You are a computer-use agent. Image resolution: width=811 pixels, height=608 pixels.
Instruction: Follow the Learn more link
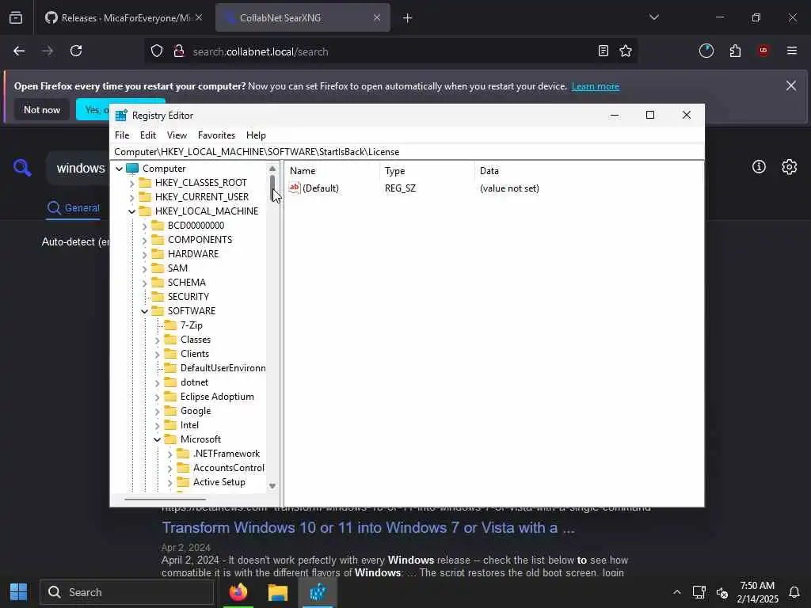(596, 86)
